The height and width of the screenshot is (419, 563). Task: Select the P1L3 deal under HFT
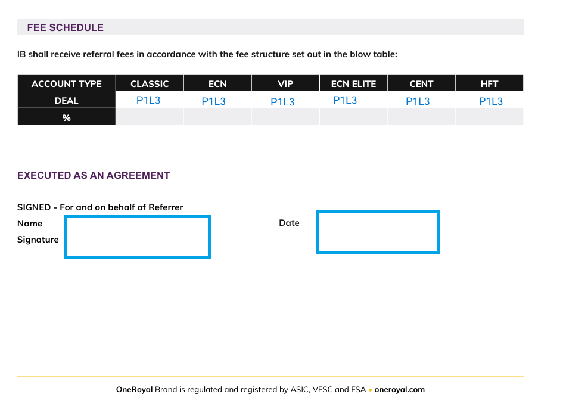tap(491, 101)
